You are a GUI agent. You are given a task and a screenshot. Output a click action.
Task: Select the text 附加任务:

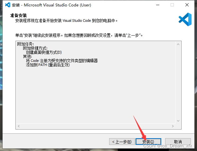click(25, 44)
